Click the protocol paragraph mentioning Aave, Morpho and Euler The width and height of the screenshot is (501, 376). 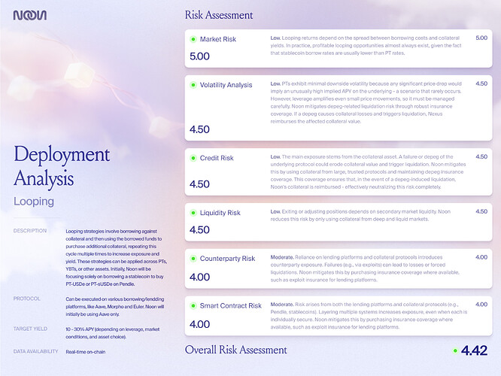[115, 307]
